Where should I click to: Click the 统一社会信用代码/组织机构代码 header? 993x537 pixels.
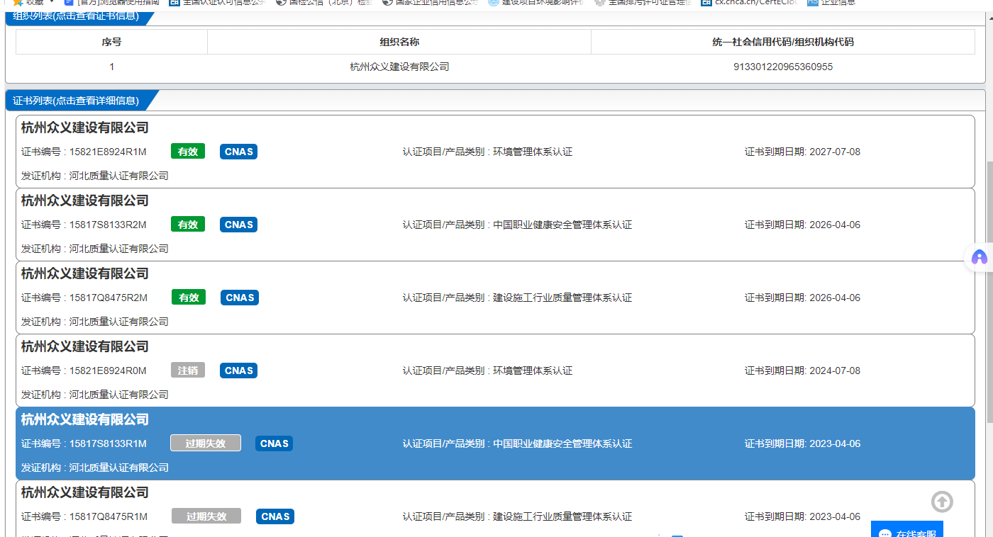pyautogui.click(x=783, y=42)
